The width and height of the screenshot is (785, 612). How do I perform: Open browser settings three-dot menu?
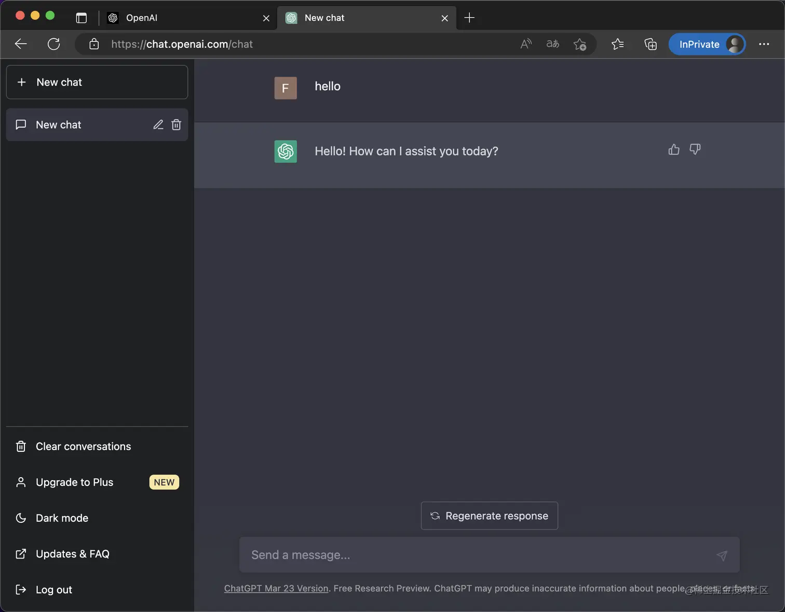[764, 44]
